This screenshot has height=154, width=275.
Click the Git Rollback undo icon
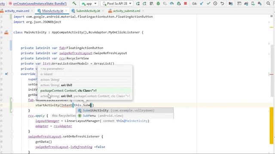(x=222, y=3)
